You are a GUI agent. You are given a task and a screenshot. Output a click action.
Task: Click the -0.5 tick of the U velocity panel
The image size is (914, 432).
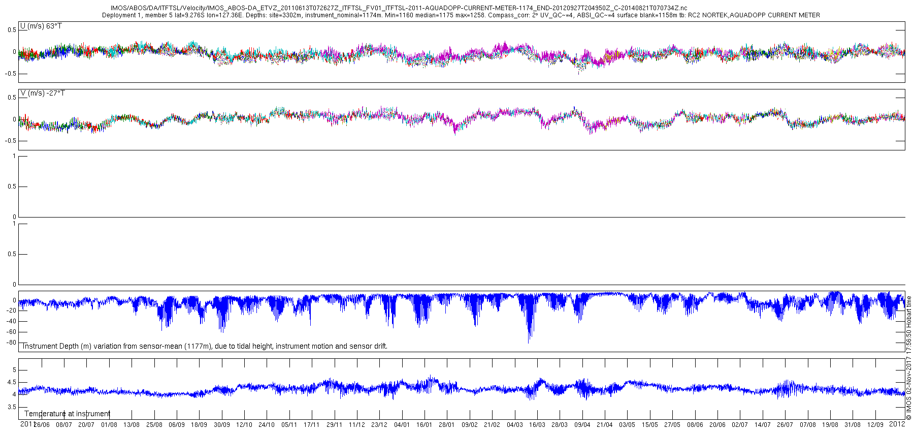pyautogui.click(x=11, y=74)
